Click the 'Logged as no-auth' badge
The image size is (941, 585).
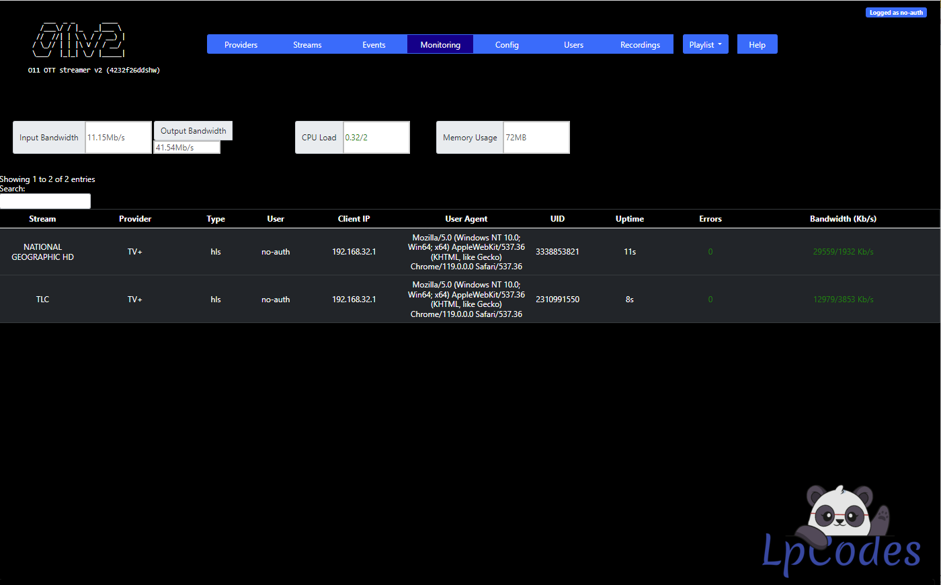[x=896, y=13]
